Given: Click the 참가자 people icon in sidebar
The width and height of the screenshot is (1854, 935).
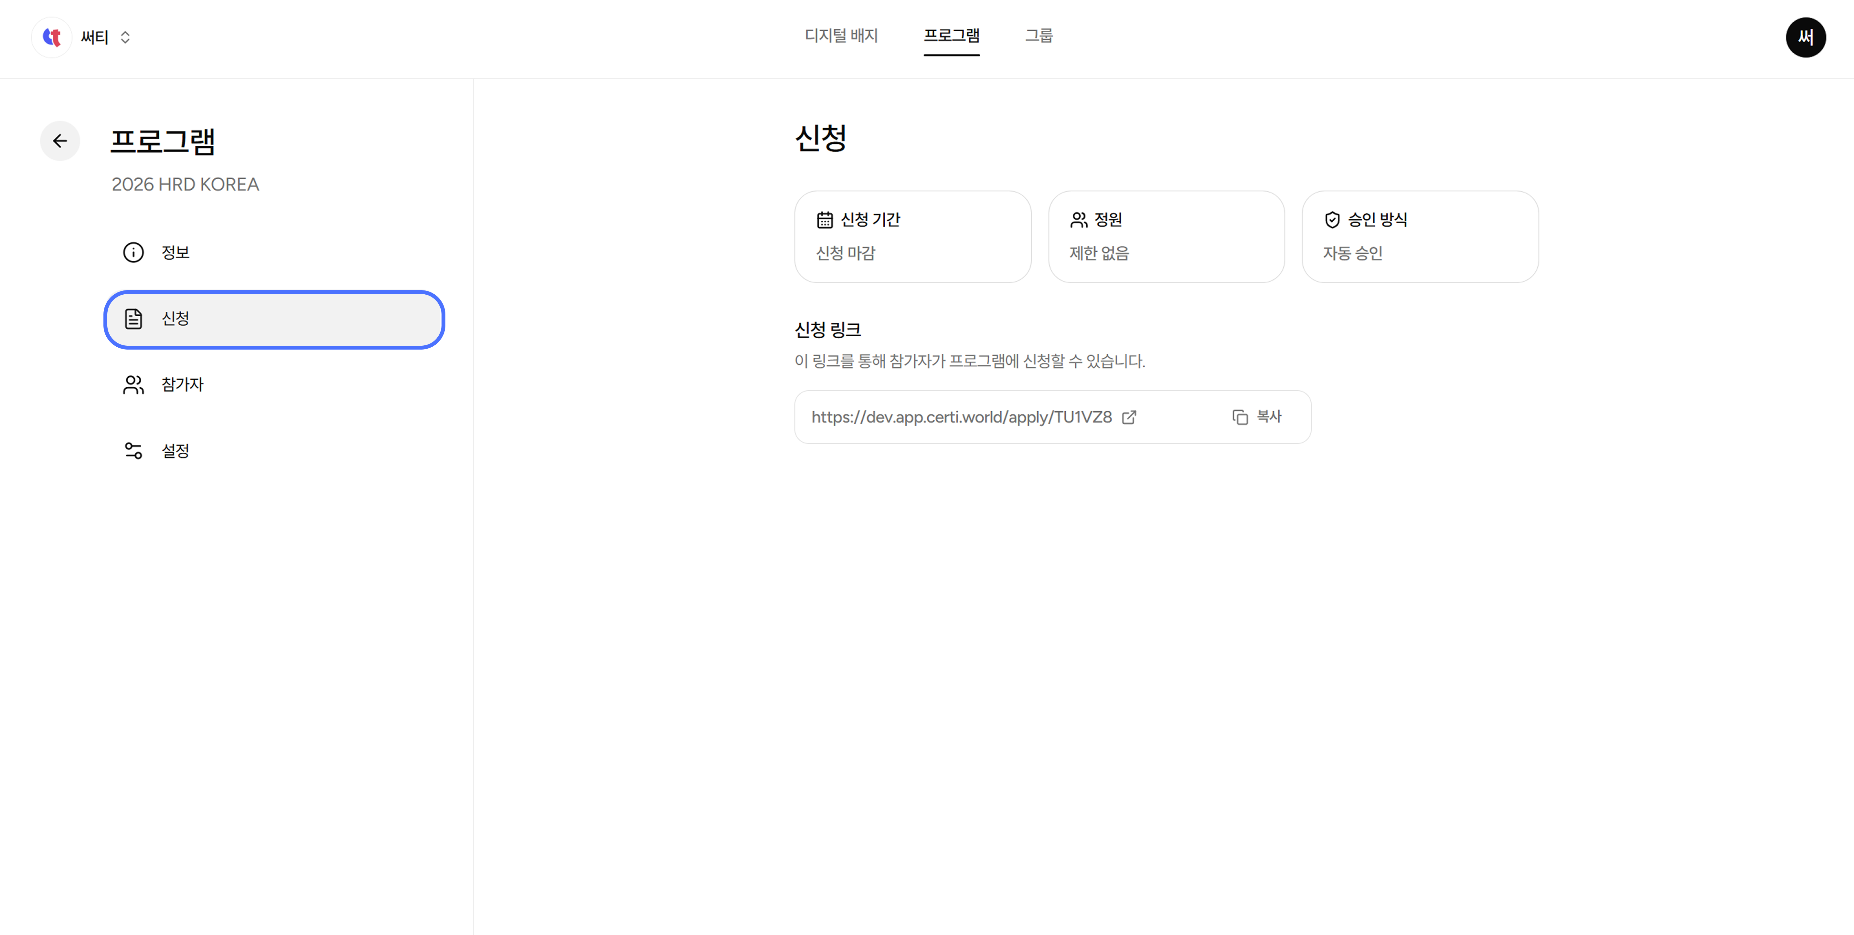Looking at the screenshot, I should click(x=133, y=385).
